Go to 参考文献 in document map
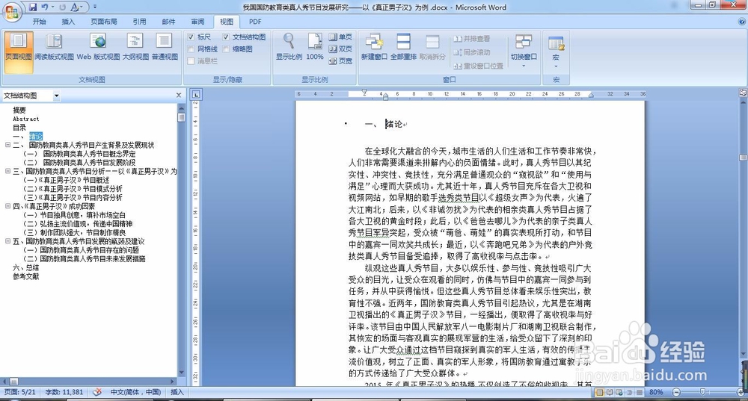 click(25, 276)
